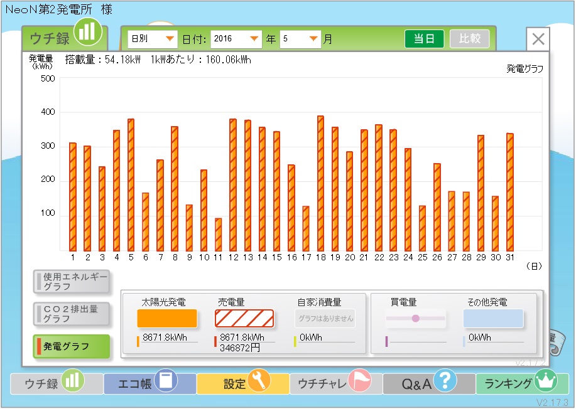This screenshot has height=409, width=576.
Task: Click the 売電量 striped legend swatch
Action: click(244, 318)
